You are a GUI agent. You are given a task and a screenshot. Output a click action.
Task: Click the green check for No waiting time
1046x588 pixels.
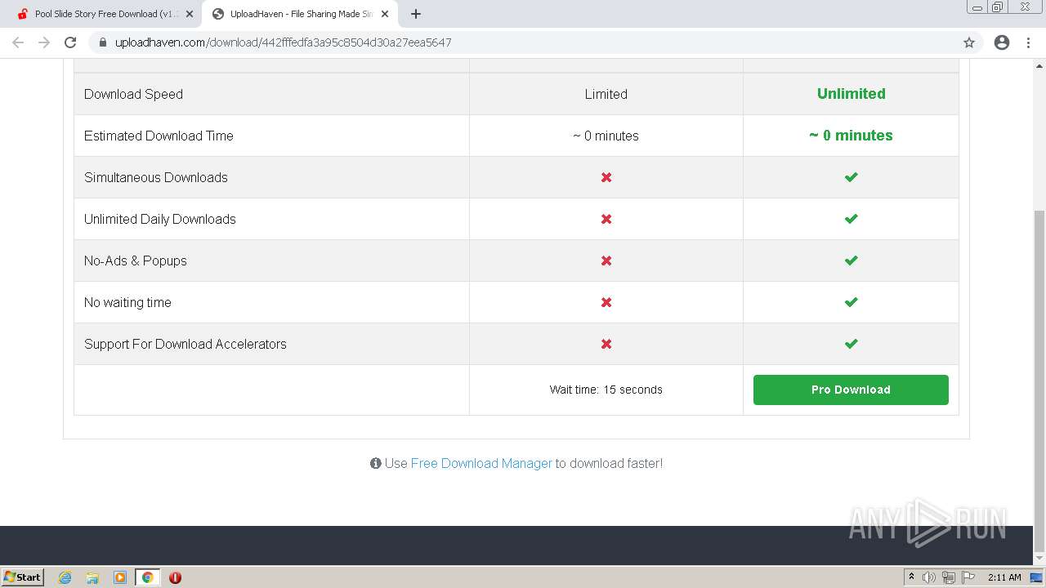click(851, 302)
